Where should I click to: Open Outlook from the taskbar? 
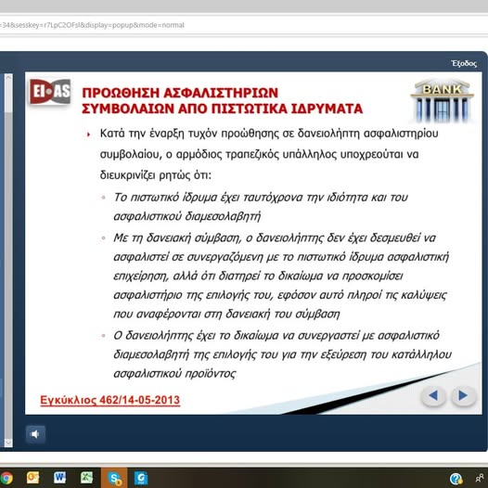pos(32,478)
